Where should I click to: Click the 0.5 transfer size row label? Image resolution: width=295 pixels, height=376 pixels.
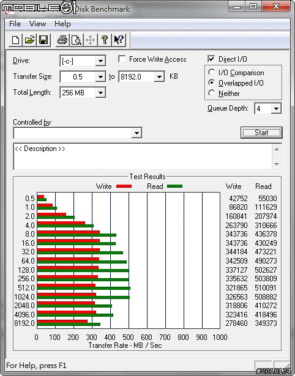(30, 199)
